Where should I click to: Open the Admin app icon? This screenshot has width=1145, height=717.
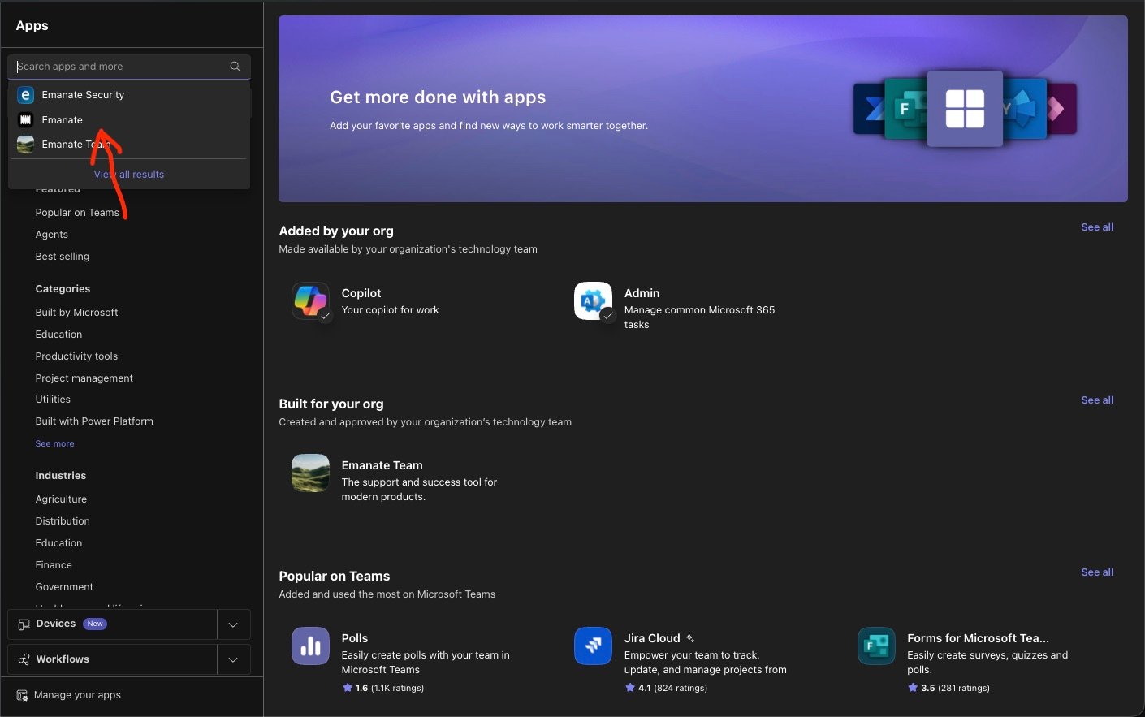(x=594, y=301)
